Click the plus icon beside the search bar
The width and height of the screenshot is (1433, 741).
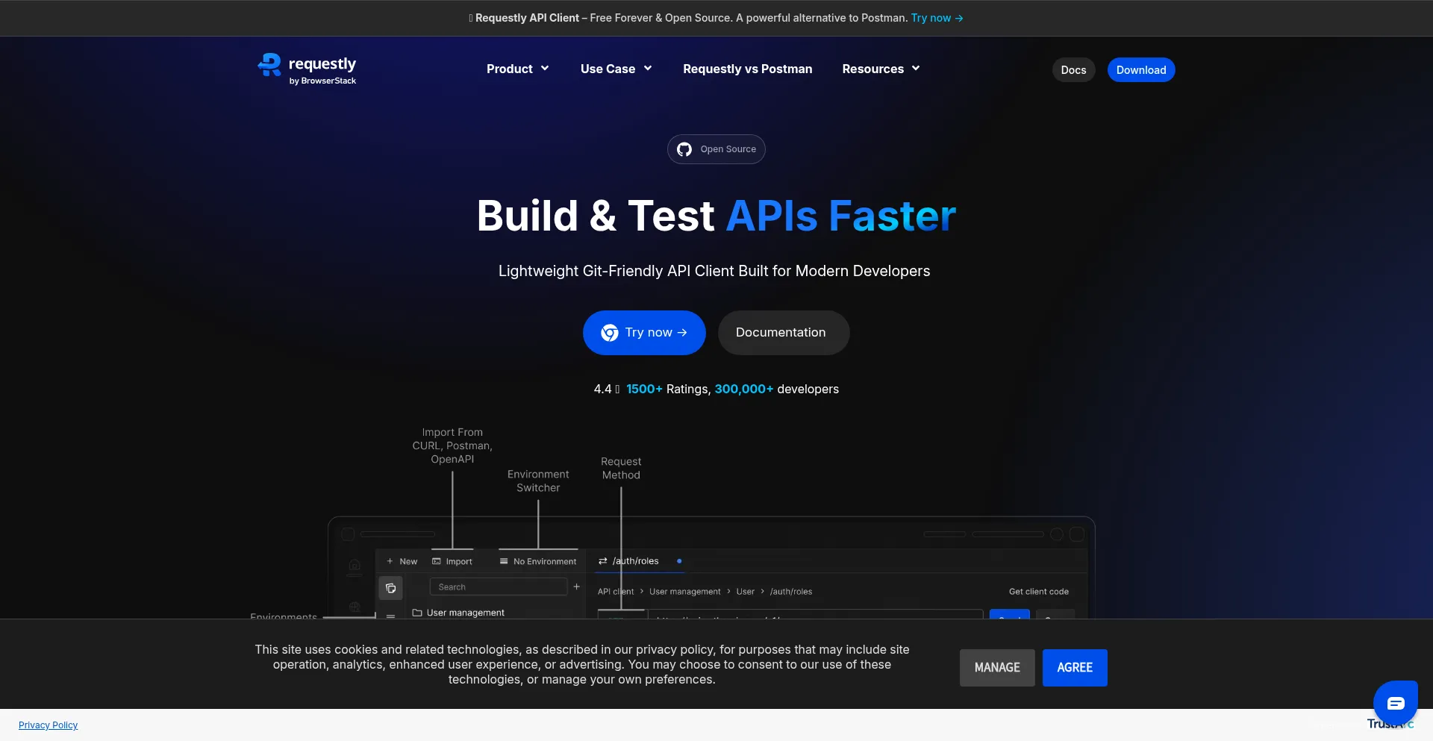click(x=577, y=586)
